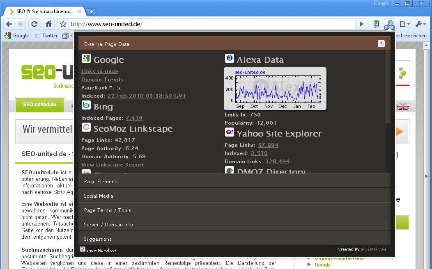Open the home page via house icon
This screenshot has width=432, height=269.
pyautogui.click(x=48, y=24)
